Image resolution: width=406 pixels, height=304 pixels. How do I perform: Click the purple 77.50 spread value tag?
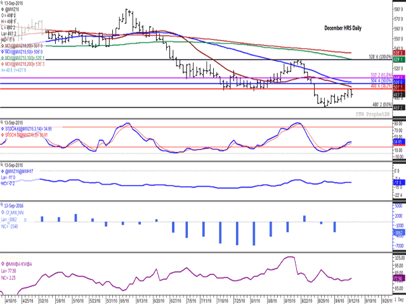398,279
